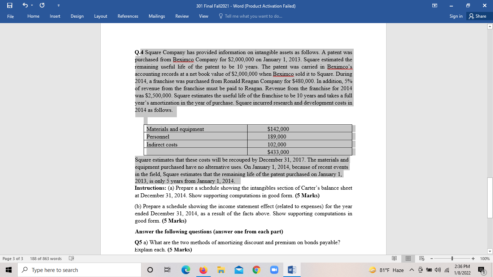Viewport: 493px width, 277px height.
Task: Switch to the Review tab
Action: pos(182,16)
